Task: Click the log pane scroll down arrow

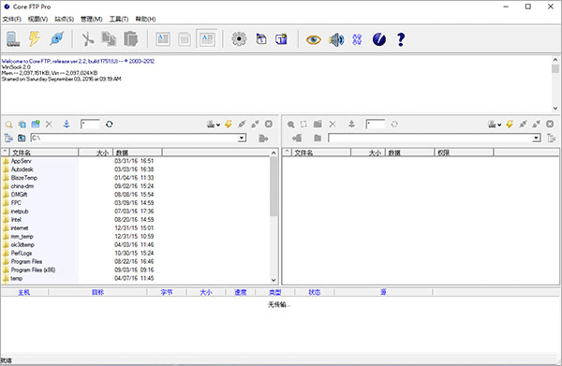Action: pos(555,109)
